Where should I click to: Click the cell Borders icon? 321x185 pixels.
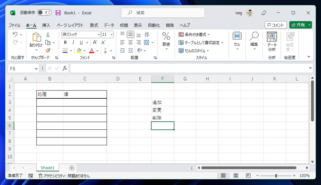65,50
